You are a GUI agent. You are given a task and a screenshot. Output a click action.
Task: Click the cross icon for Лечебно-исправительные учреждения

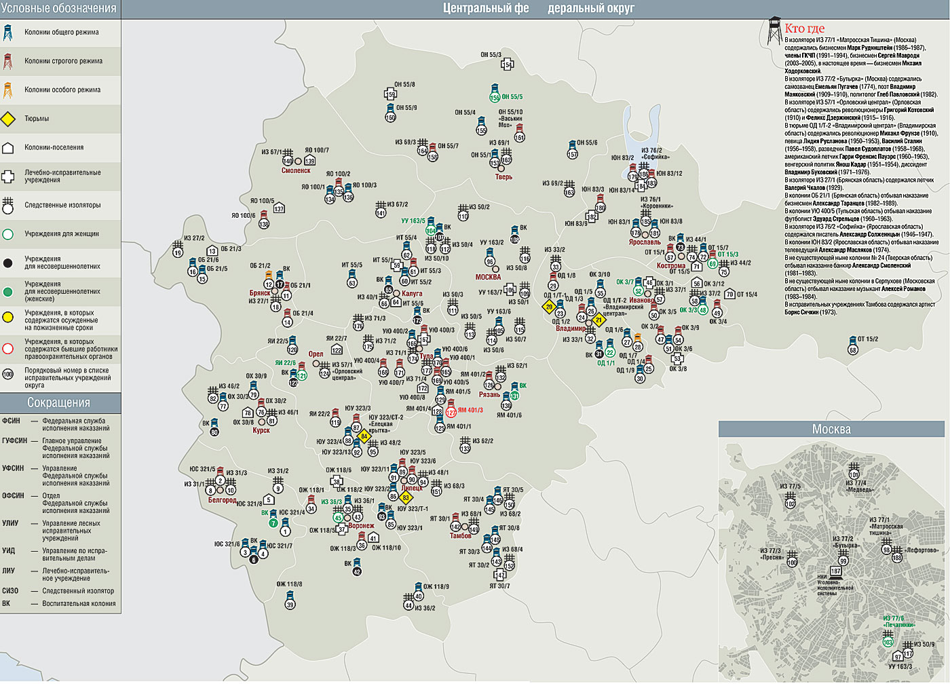click(8, 176)
